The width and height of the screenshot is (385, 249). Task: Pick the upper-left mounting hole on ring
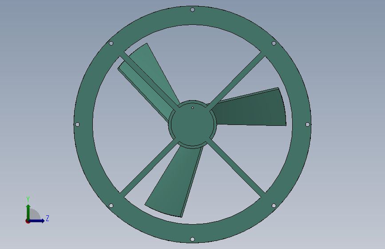pyautogui.click(x=111, y=43)
